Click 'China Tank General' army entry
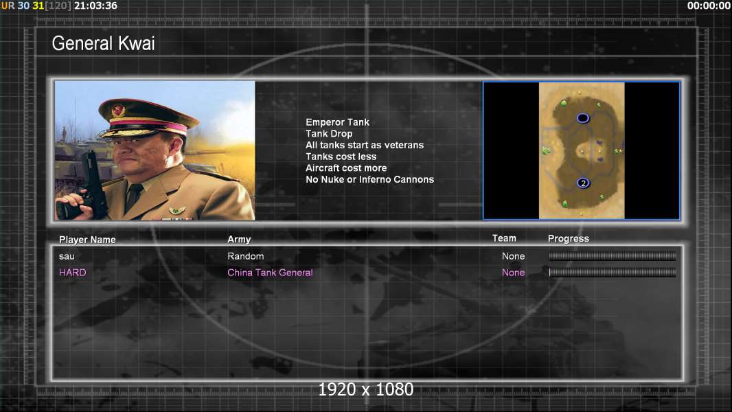Viewport: 732px width, 412px height. (271, 273)
